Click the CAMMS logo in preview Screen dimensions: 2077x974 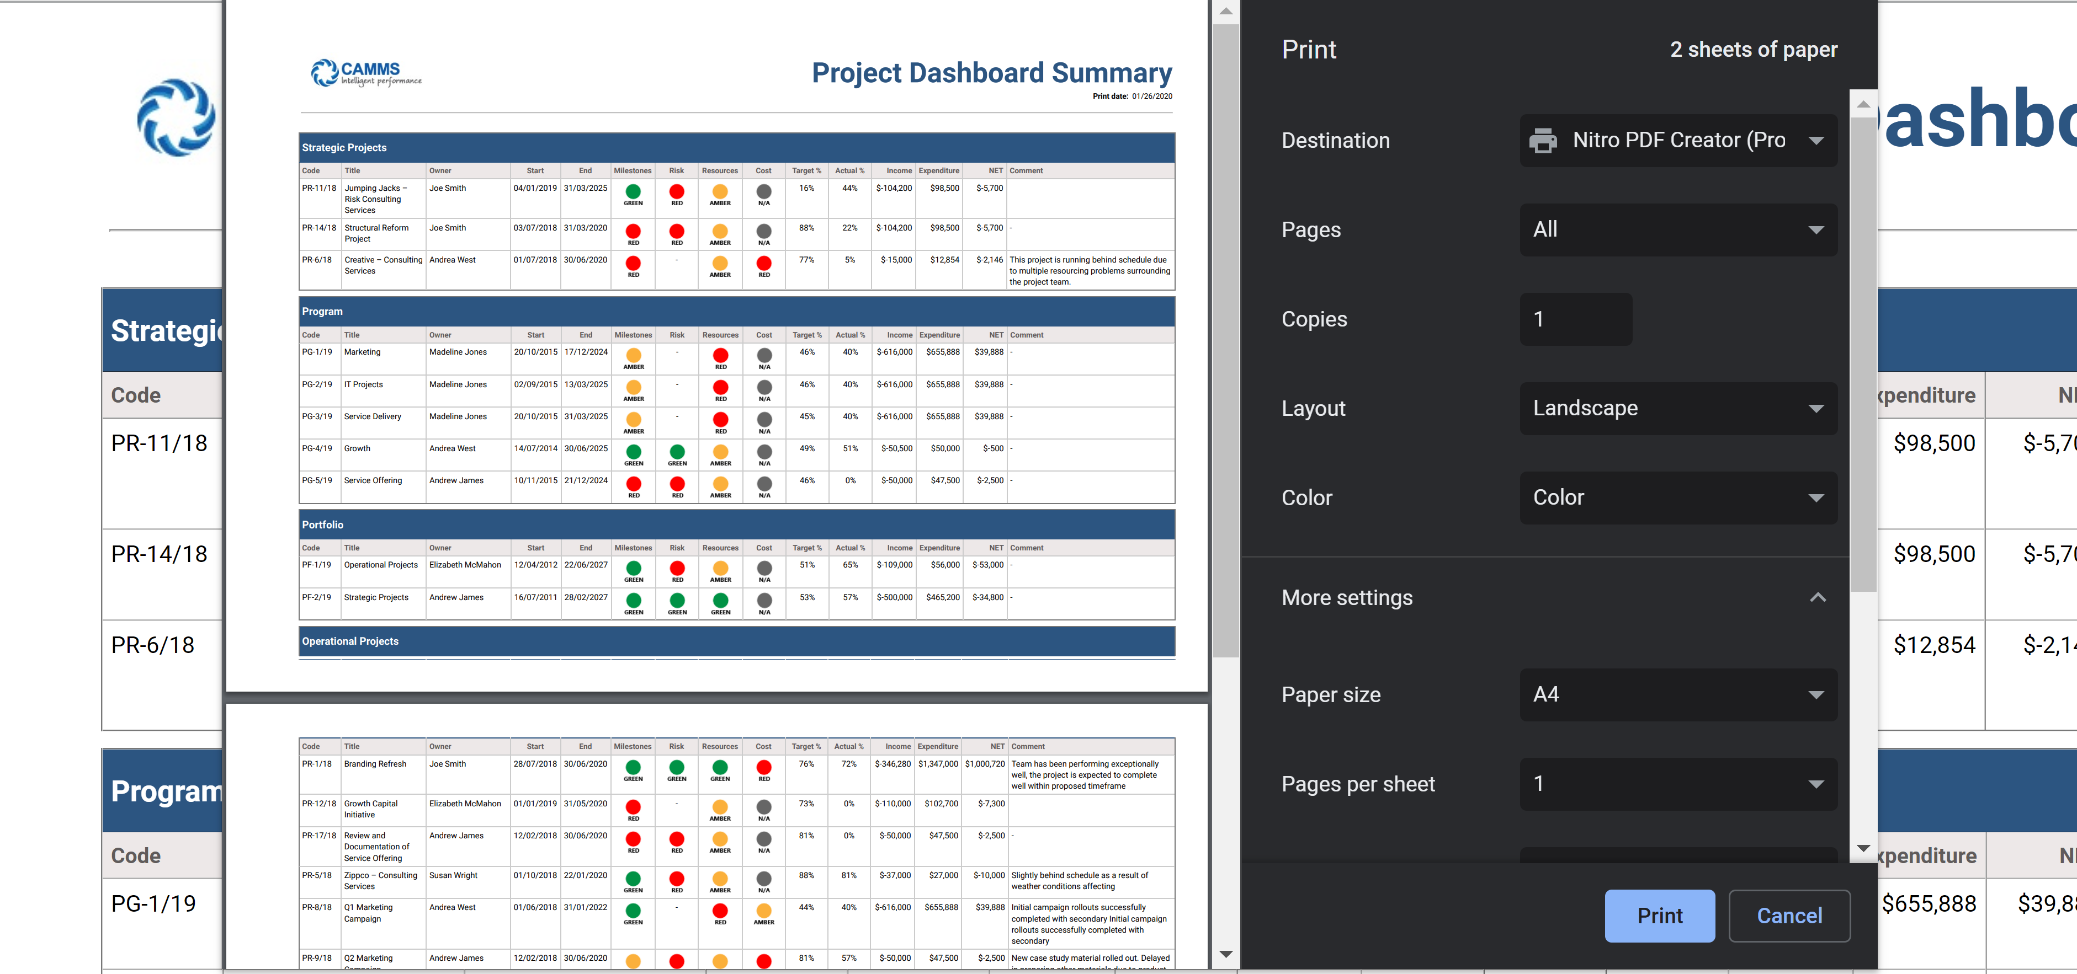pos(366,73)
